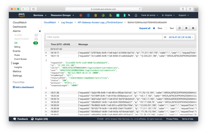Open the help question mark button
The image size is (207, 133).
coord(193,28)
